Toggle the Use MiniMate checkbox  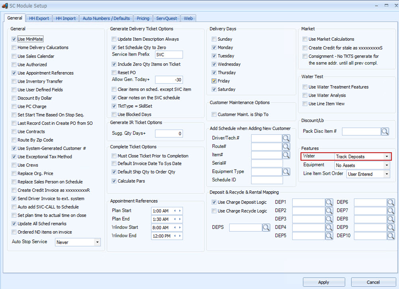point(14,39)
